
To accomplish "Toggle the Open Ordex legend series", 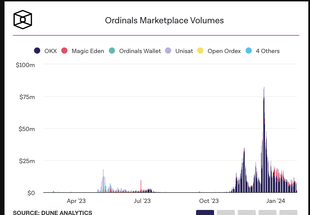I will click(219, 51).
